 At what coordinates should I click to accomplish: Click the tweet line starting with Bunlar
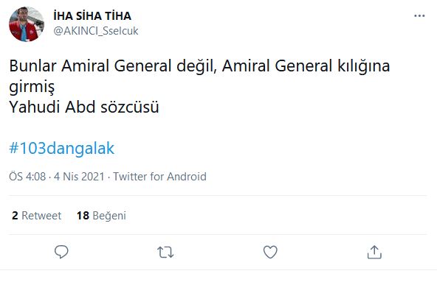[x=199, y=66]
